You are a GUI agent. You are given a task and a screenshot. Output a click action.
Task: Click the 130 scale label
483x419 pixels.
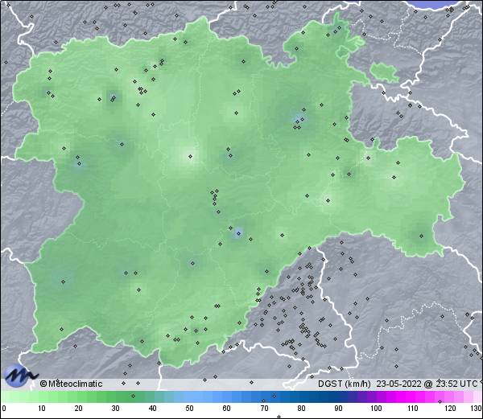477,409
